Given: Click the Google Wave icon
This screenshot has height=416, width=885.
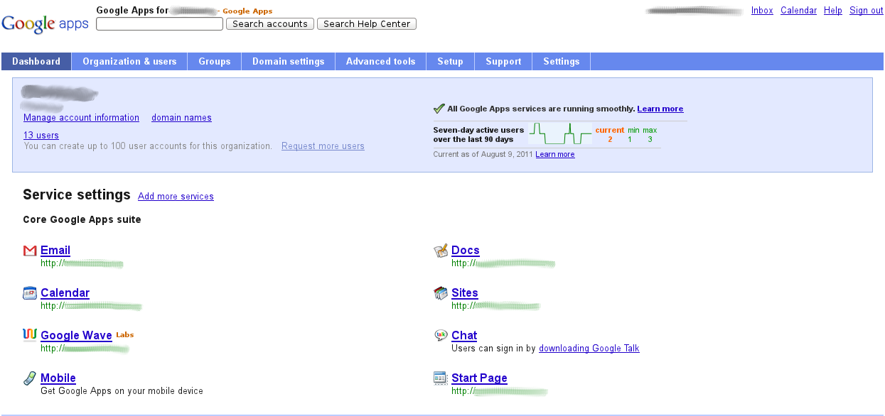Looking at the screenshot, I should 30,335.
